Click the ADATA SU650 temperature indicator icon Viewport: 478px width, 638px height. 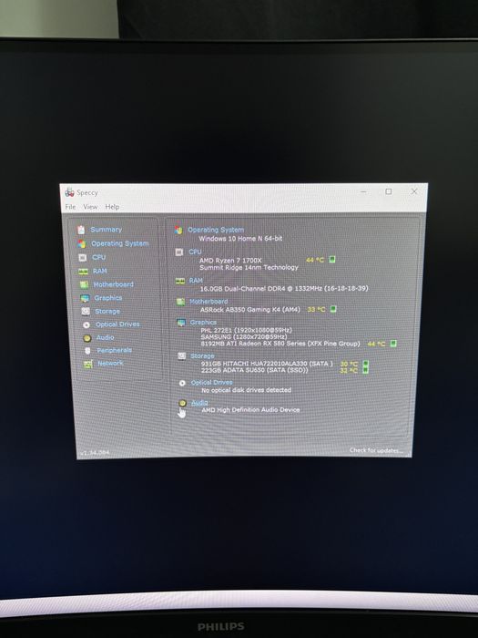pos(365,370)
